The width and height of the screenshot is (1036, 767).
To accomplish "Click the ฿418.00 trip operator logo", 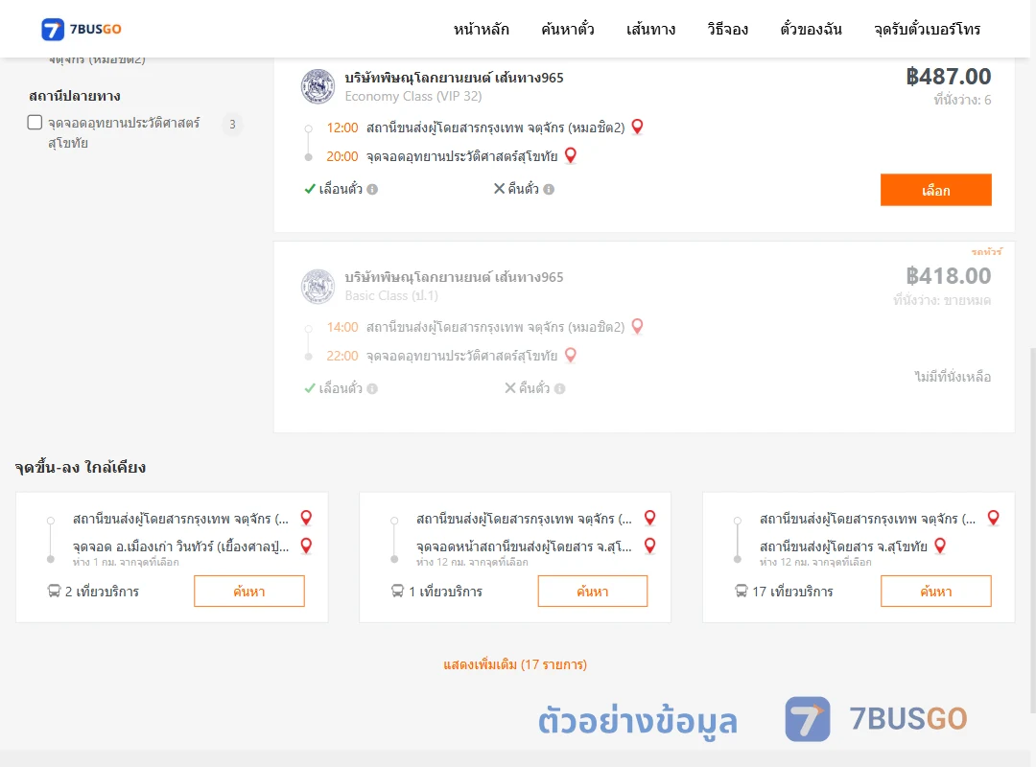I will click(x=318, y=286).
